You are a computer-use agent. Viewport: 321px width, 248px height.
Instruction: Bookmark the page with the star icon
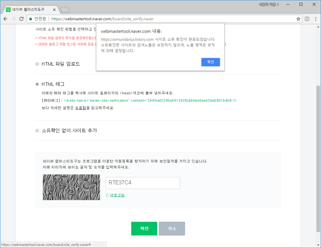pyautogui.click(x=298, y=19)
